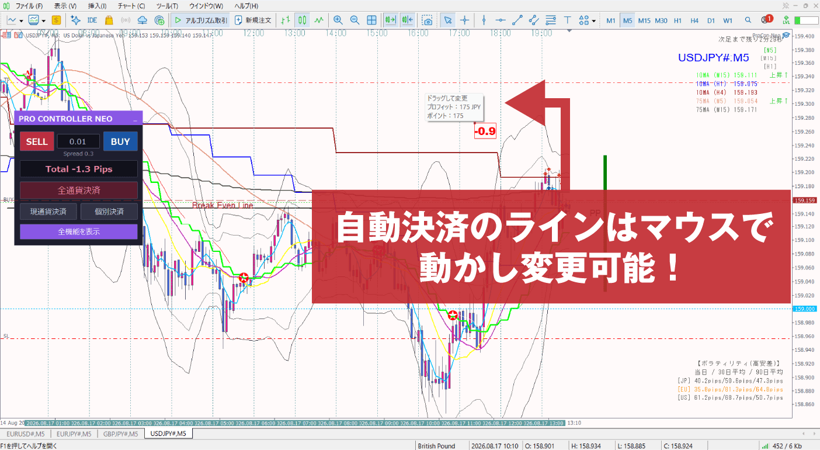Open the chart templates dropdown arrow
This screenshot has height=450, width=820.
(44, 20)
